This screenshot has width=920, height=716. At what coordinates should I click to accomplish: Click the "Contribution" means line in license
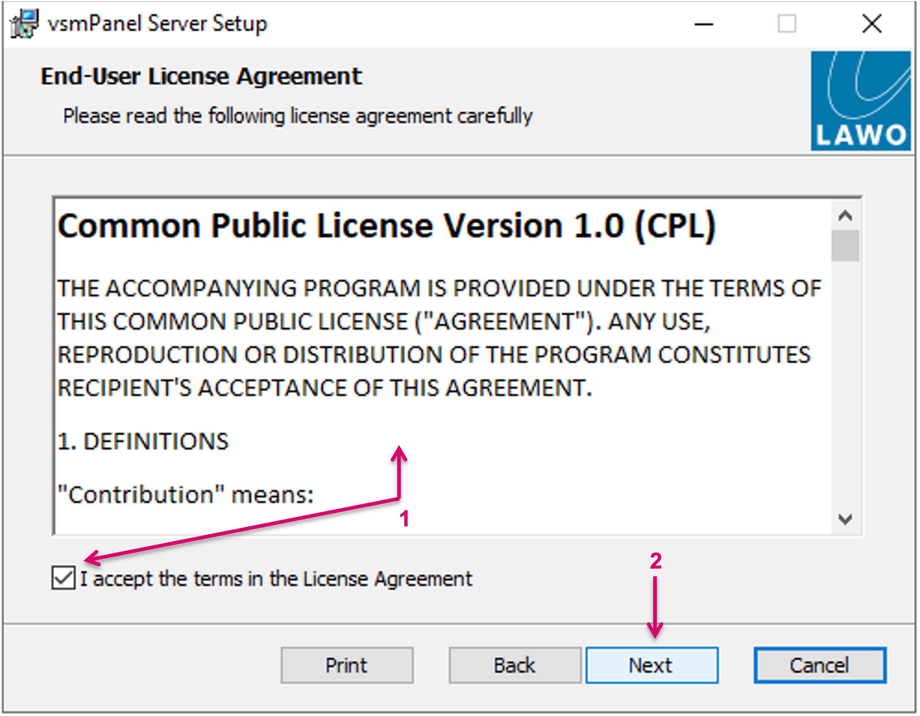pos(185,495)
